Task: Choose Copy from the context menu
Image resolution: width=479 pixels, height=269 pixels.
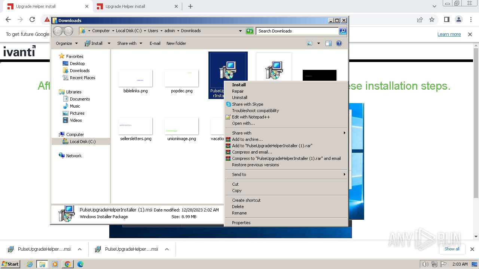Action: point(237,191)
